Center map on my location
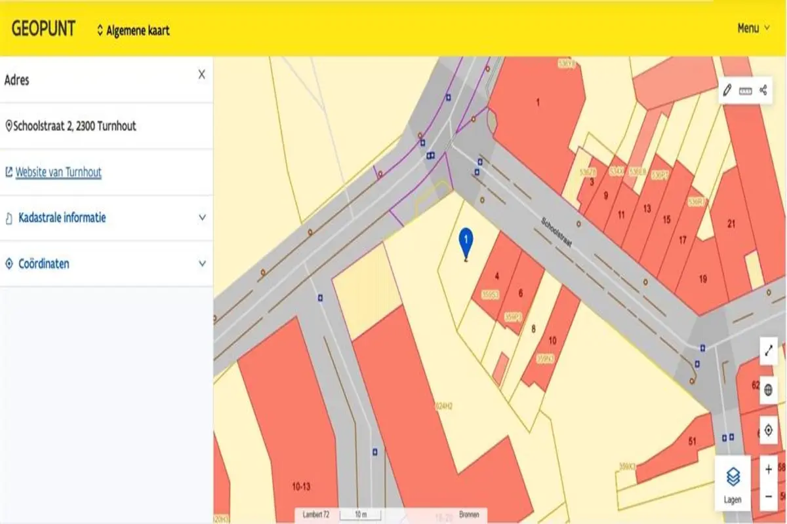 tap(768, 430)
